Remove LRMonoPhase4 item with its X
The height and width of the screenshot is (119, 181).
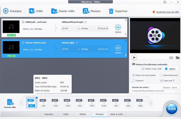click(x=126, y=20)
